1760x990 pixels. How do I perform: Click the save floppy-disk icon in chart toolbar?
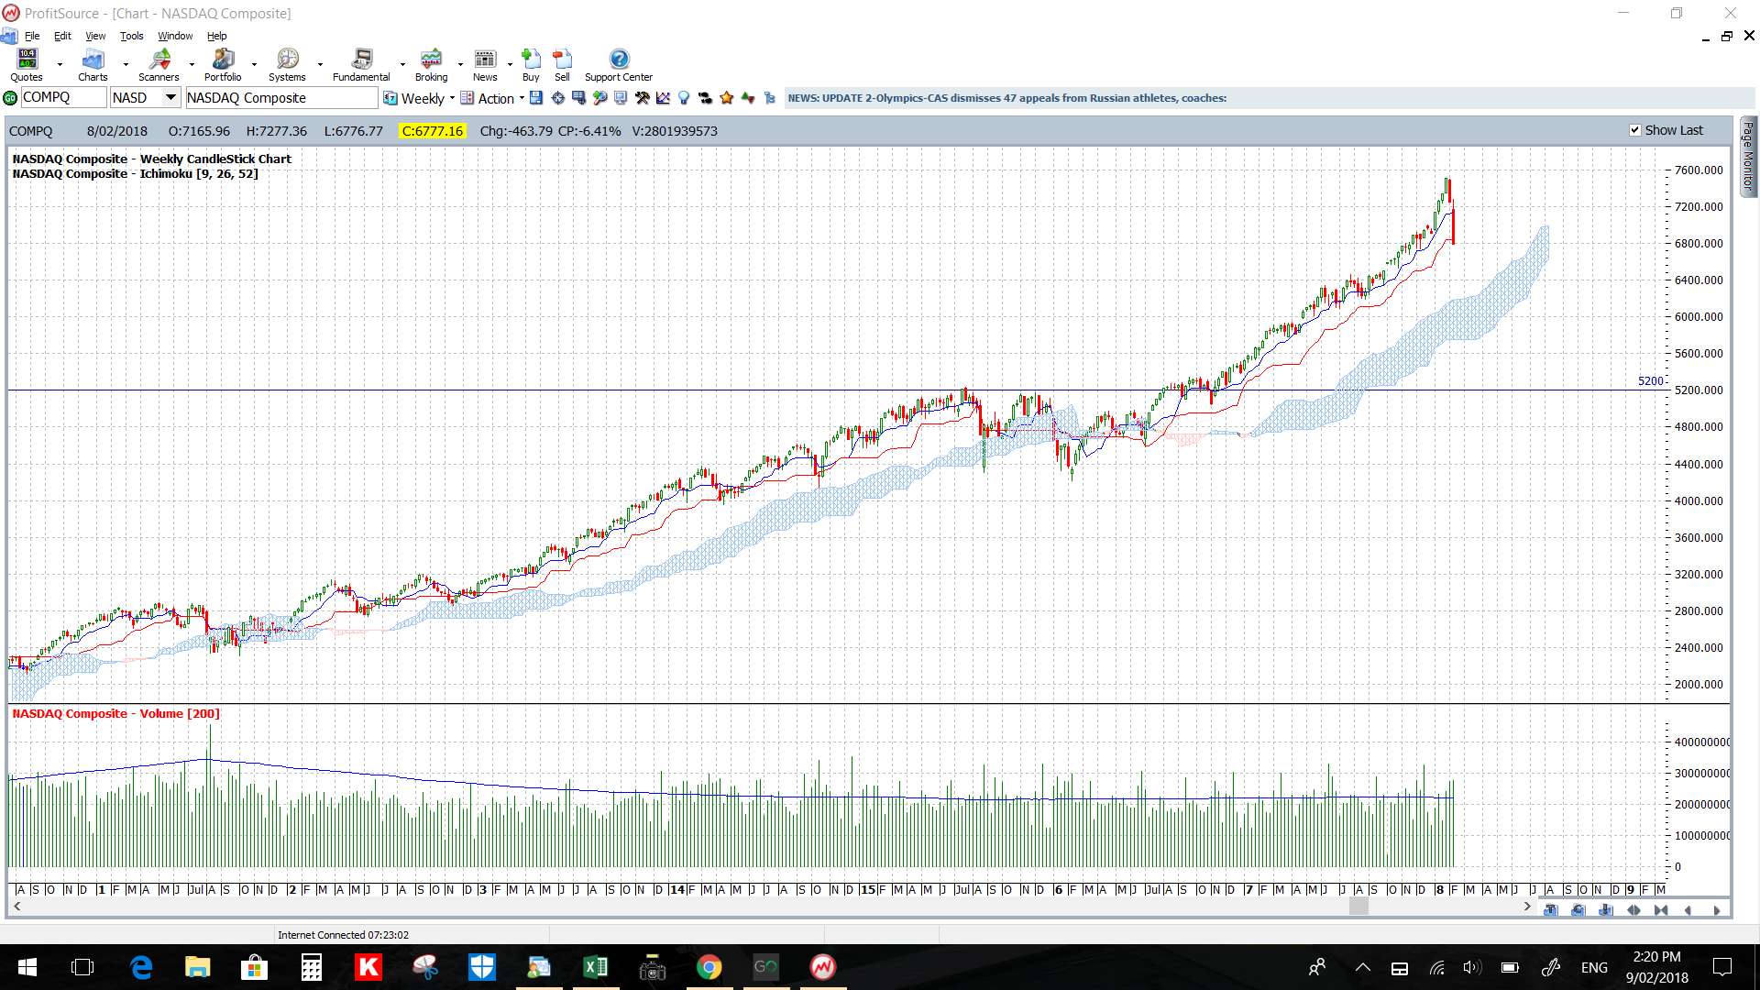coord(536,98)
